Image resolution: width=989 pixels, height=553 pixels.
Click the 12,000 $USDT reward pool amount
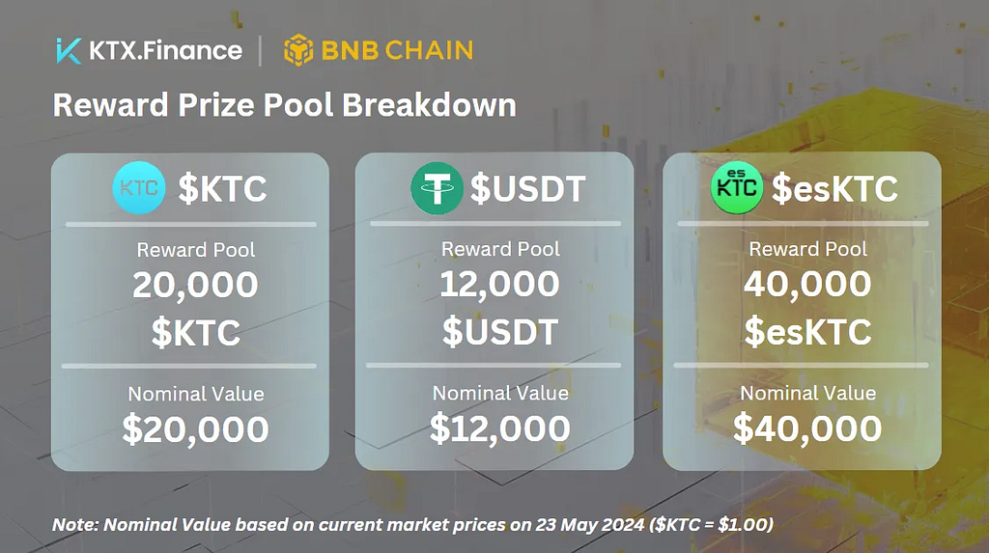pyautogui.click(x=499, y=308)
